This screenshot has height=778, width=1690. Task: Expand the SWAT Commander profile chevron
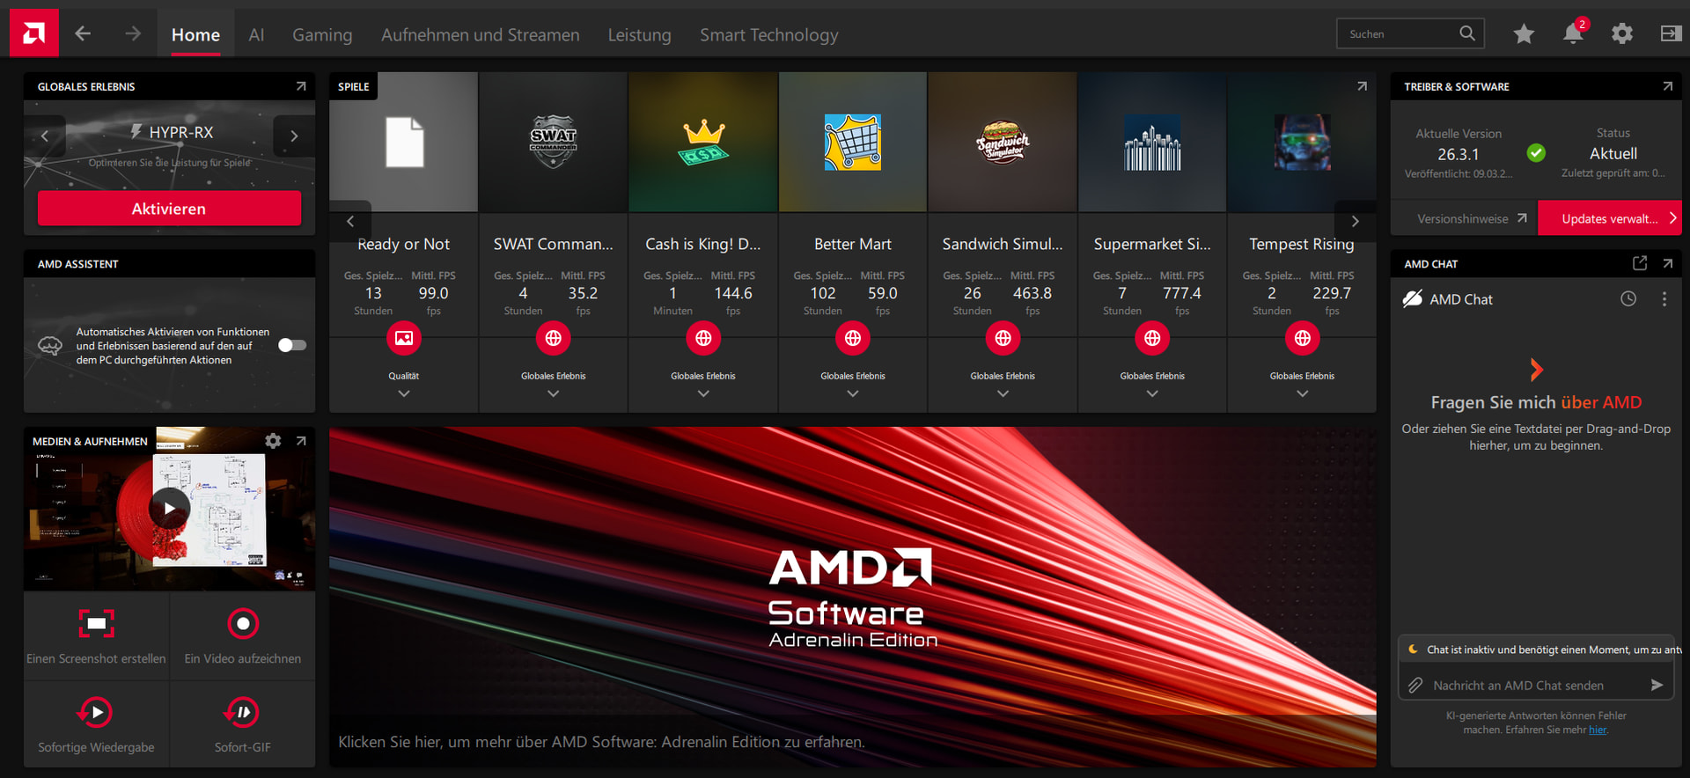tap(553, 394)
